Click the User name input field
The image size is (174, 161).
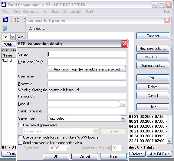pos(87,76)
